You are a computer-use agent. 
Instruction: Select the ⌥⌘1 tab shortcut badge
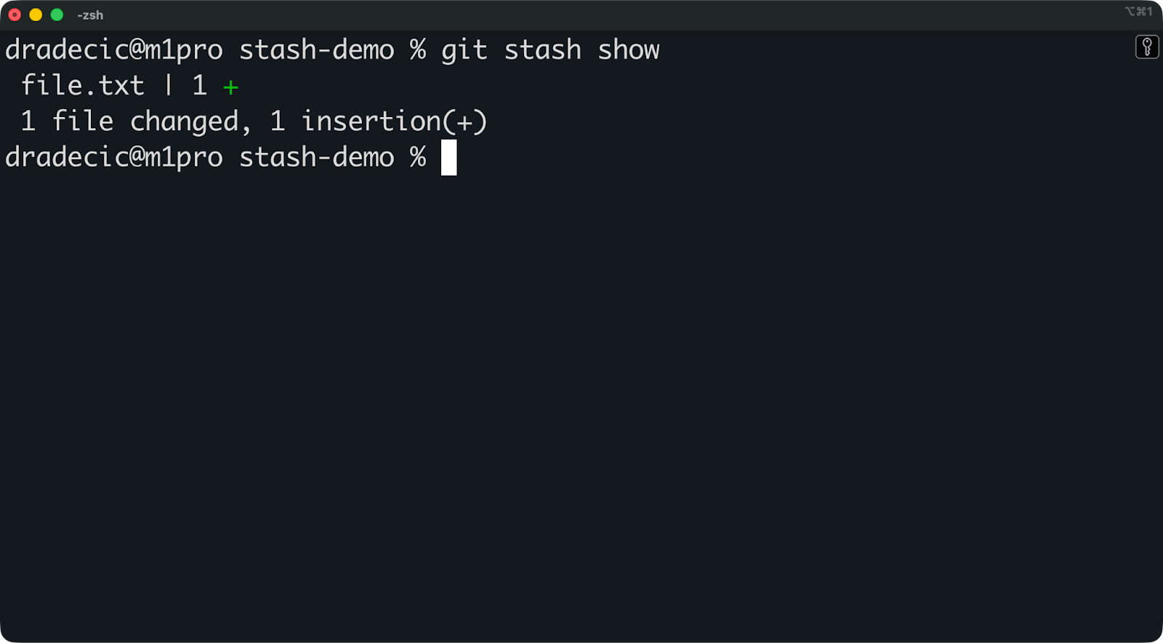pyautogui.click(x=1140, y=12)
